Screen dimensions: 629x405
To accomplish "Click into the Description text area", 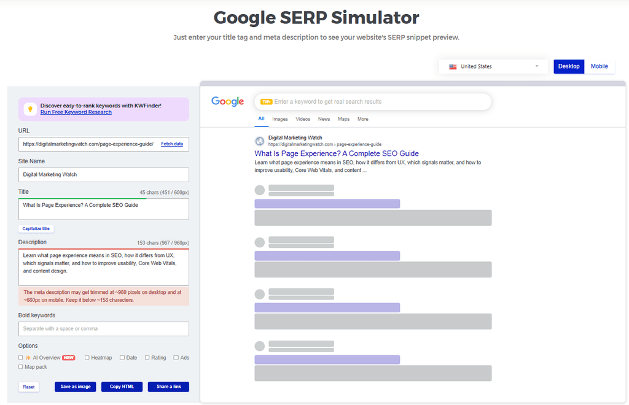I will [103, 267].
